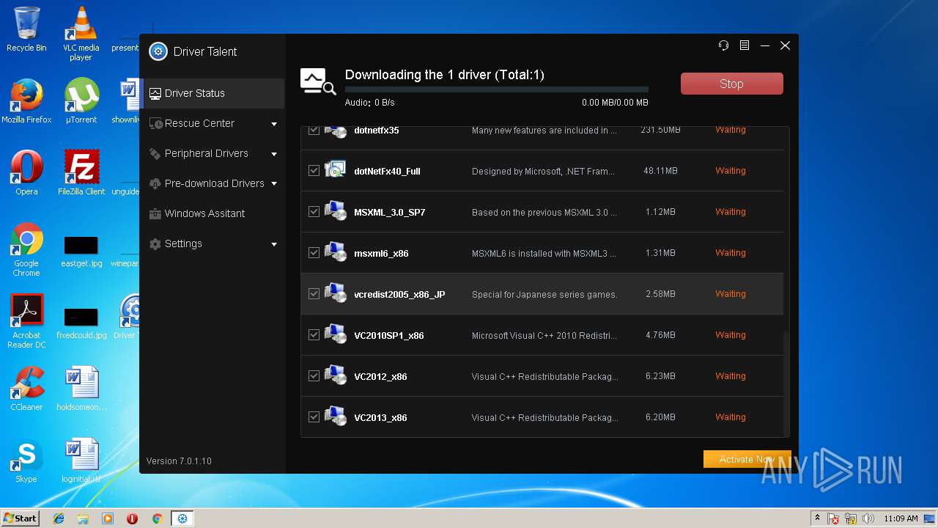The height and width of the screenshot is (528, 938).
Task: Select the Skype desktop icon
Action: (26, 461)
